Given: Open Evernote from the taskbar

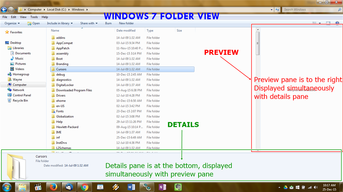Looking at the screenshot, I should click(x=178, y=187).
